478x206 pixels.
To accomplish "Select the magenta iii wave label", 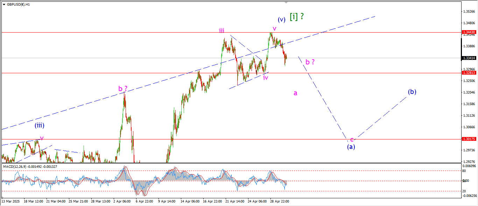I will coord(222,31).
